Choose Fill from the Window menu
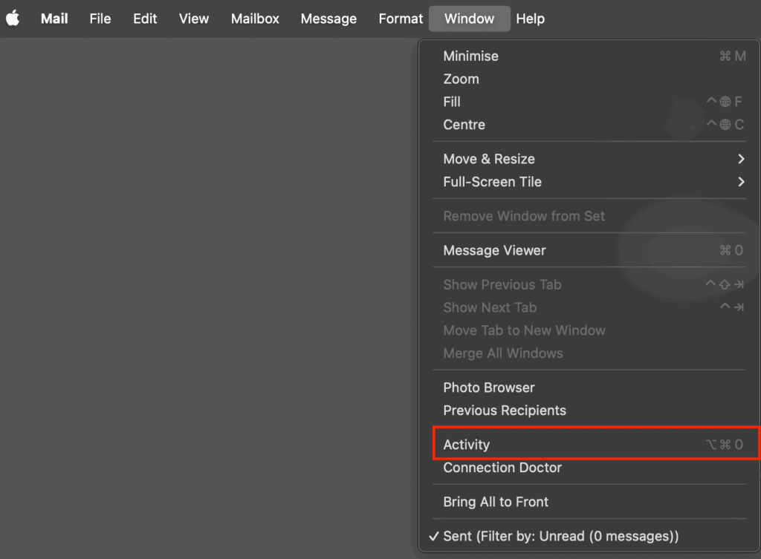 pos(589,101)
